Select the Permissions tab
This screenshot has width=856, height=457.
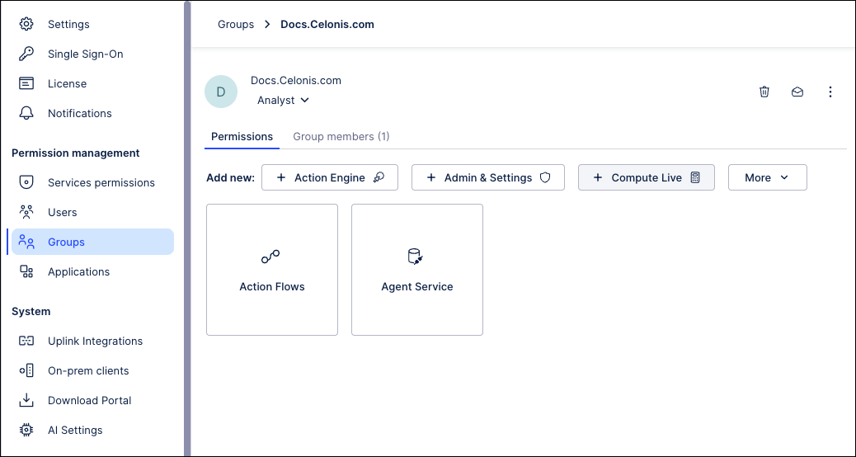242,136
